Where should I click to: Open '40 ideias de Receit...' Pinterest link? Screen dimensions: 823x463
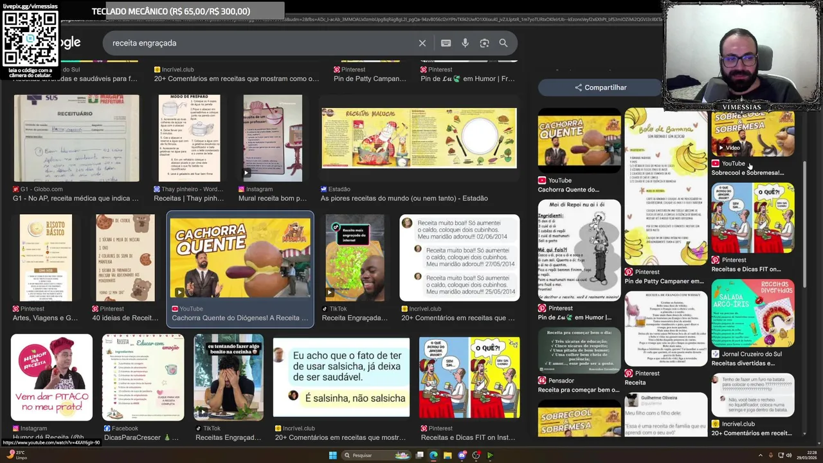[x=125, y=318]
